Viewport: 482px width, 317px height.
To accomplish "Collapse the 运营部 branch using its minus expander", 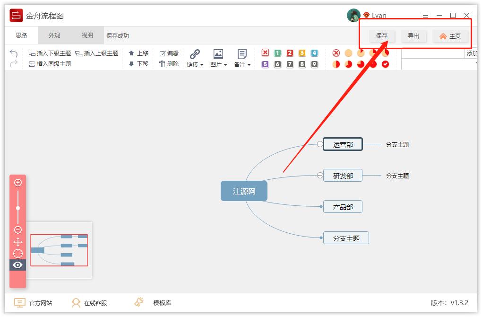I will [320, 144].
